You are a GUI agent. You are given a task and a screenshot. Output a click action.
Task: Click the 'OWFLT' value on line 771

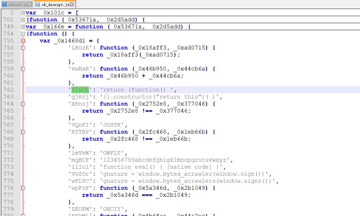(112, 153)
